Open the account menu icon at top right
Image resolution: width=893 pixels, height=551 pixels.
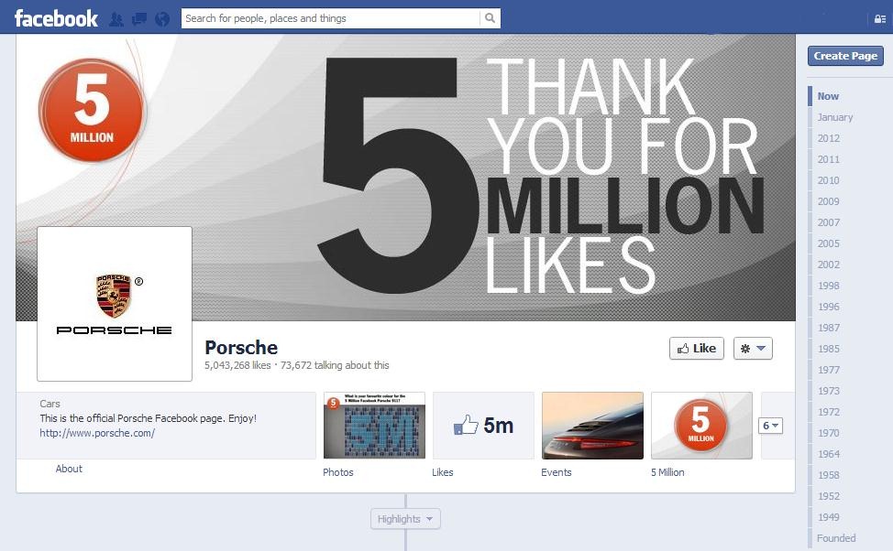(x=880, y=19)
